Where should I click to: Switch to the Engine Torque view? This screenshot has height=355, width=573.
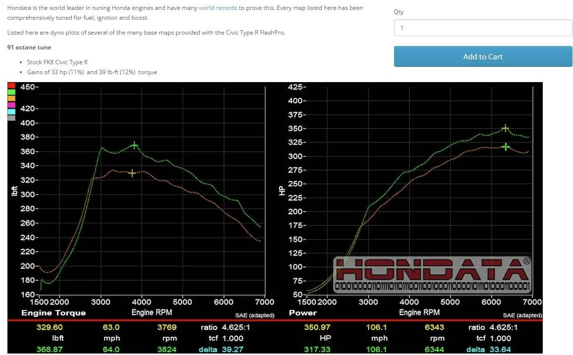53,312
